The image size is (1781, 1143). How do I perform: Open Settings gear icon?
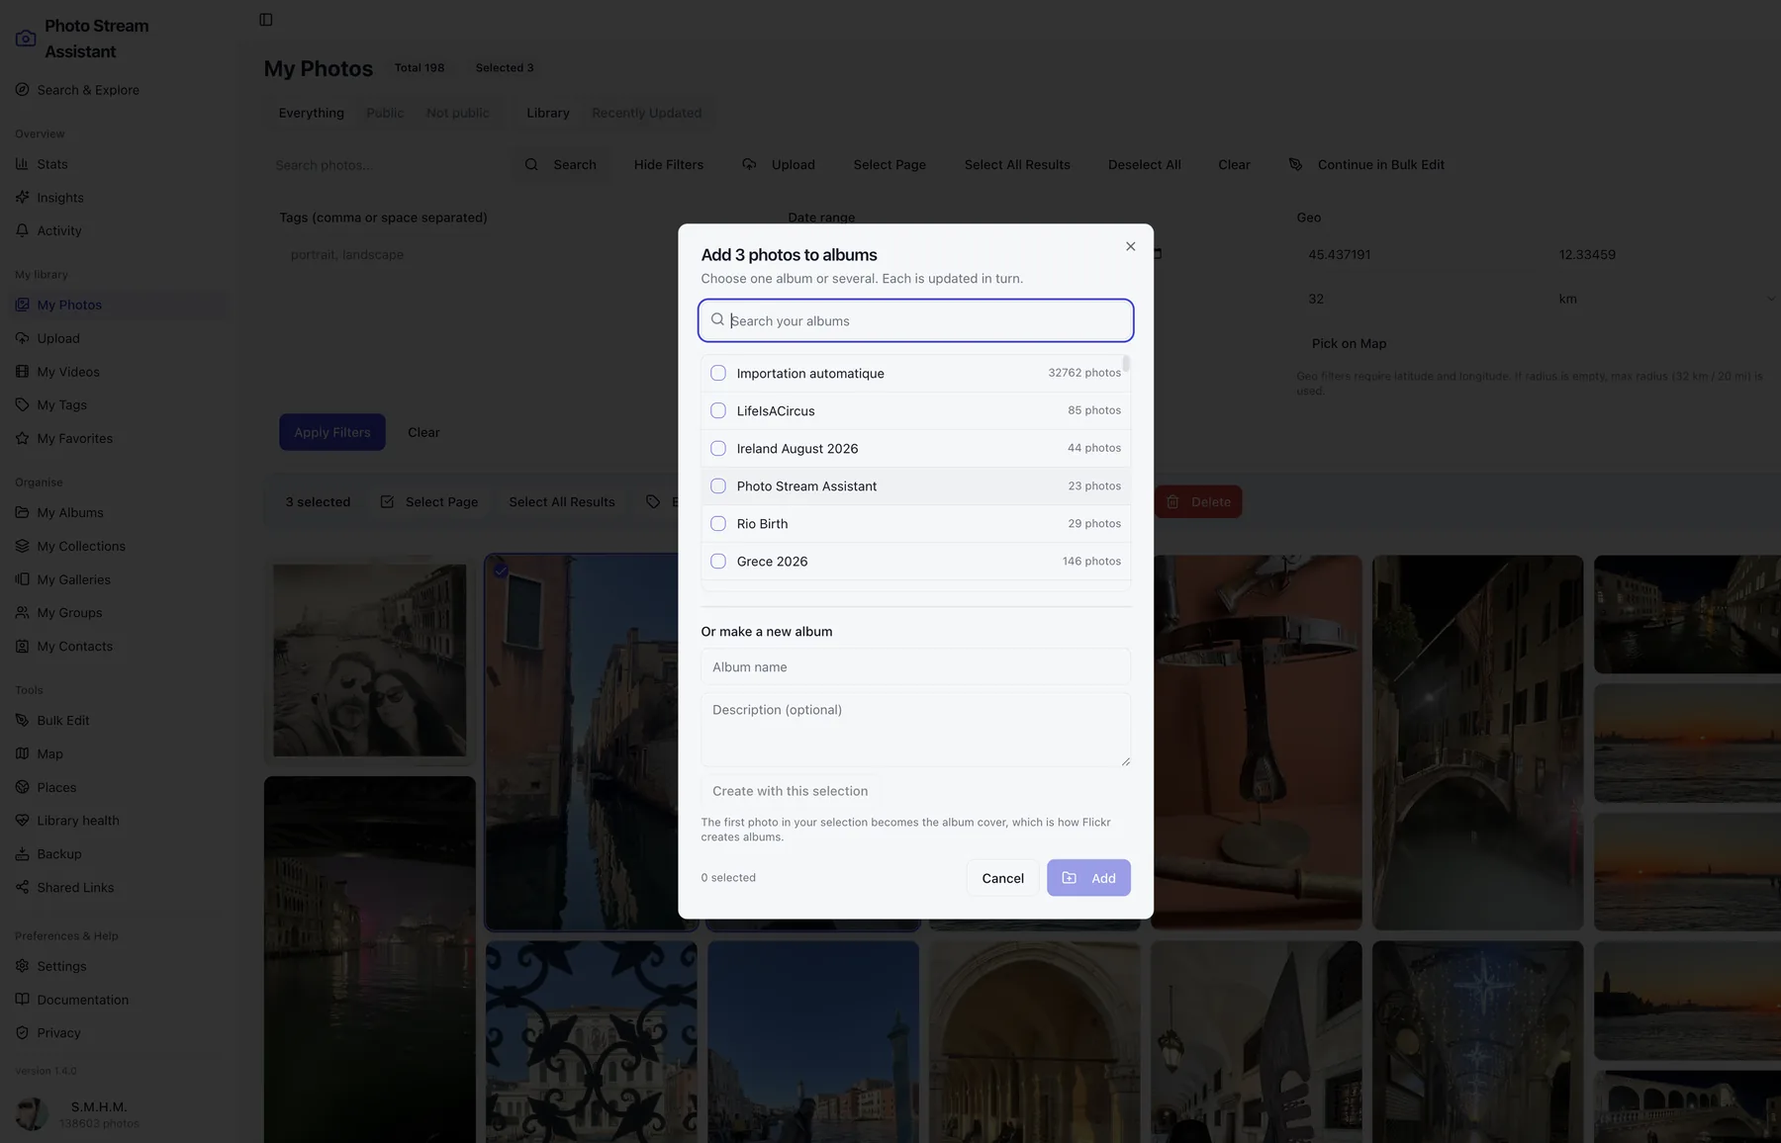coord(22,966)
